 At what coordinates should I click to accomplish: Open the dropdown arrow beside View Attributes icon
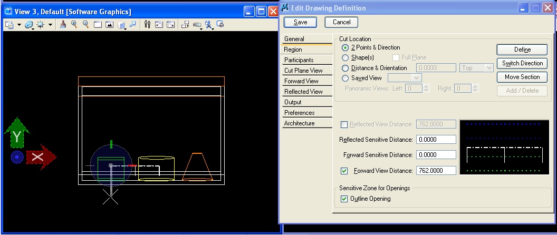[x=19, y=25]
